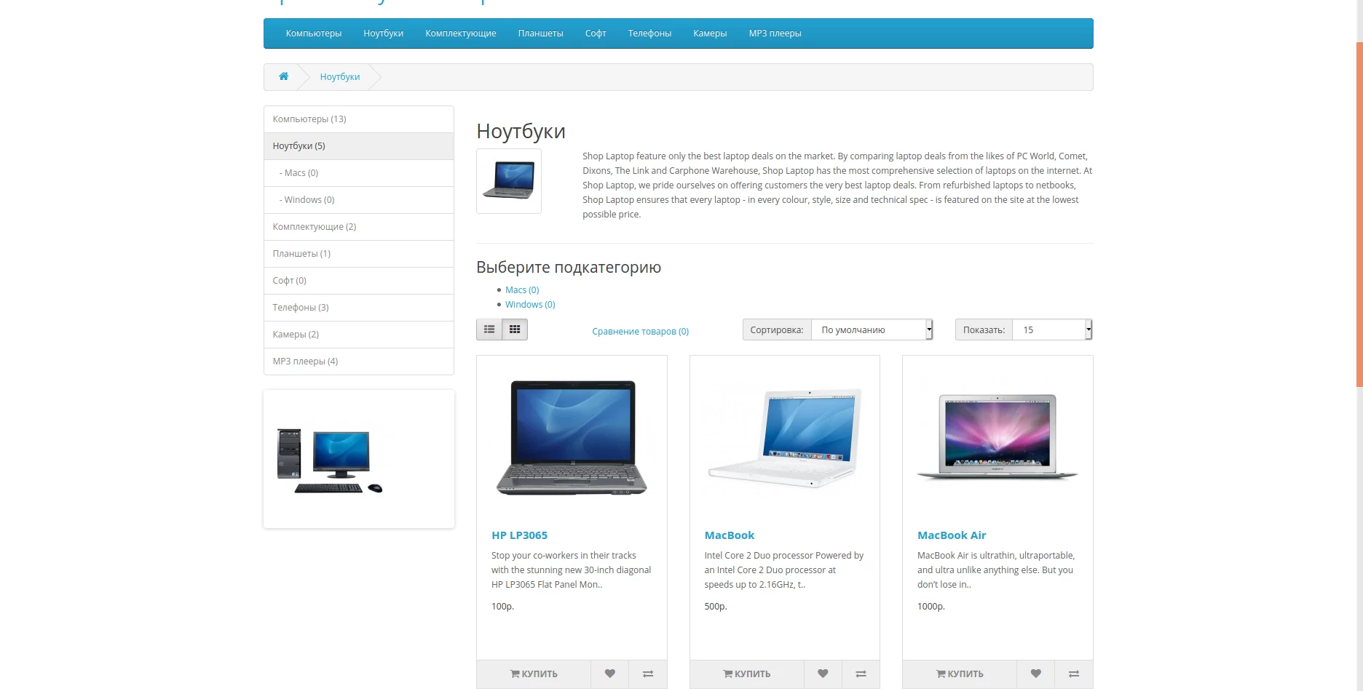
Task: Open Телефоны in top navigation bar
Action: click(650, 33)
